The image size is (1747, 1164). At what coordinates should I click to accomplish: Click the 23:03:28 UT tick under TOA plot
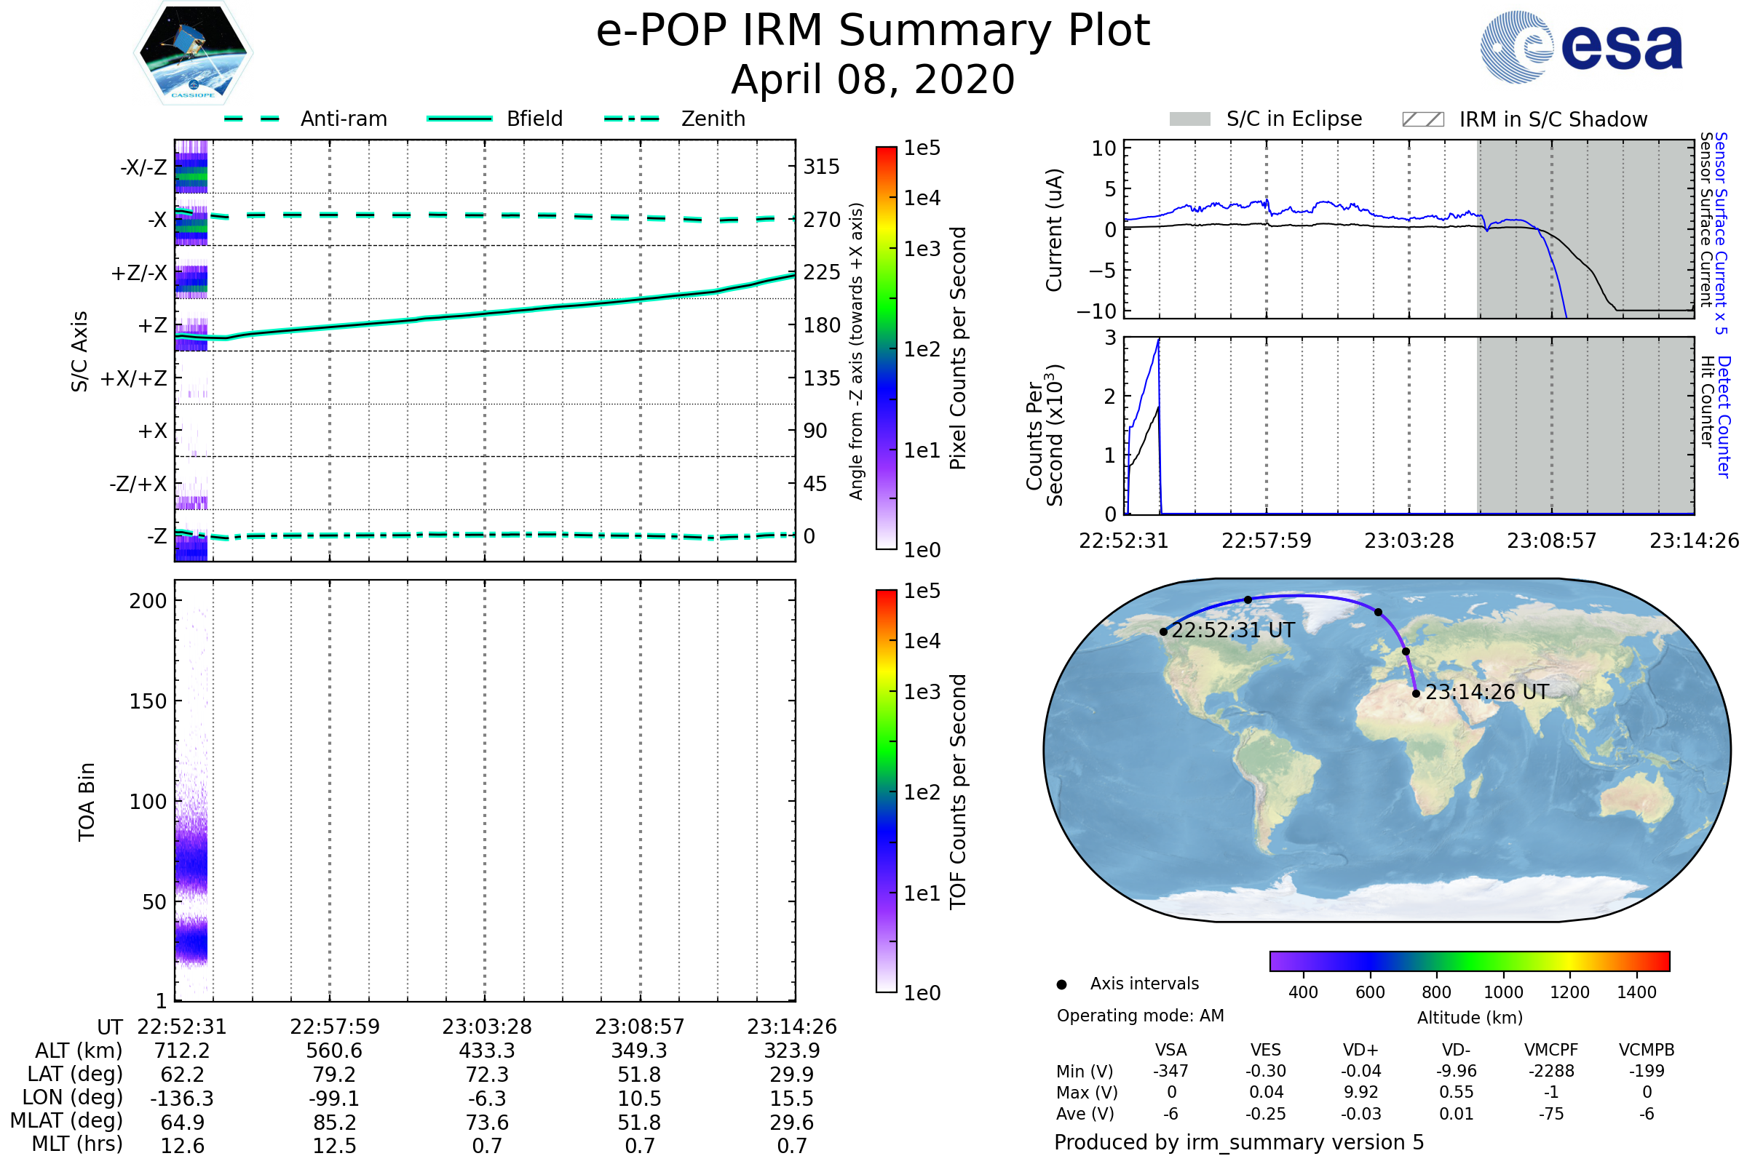(x=486, y=1027)
